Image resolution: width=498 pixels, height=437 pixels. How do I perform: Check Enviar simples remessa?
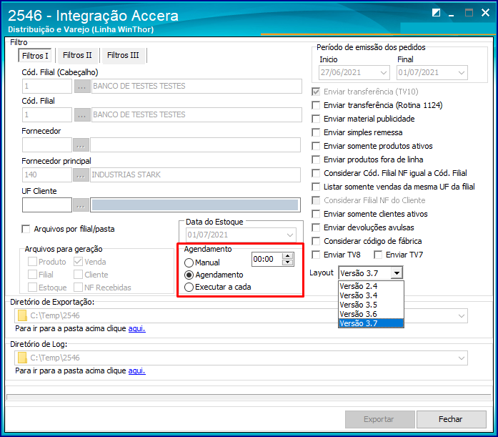(x=316, y=132)
